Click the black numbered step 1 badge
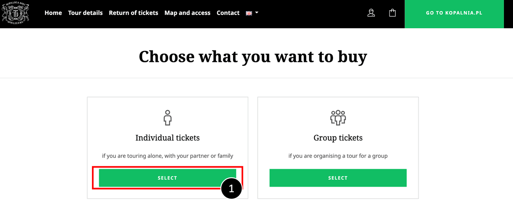 [x=231, y=188]
